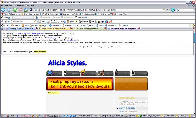
Task: Click the browser search box at top right
Action: coord(185,10)
